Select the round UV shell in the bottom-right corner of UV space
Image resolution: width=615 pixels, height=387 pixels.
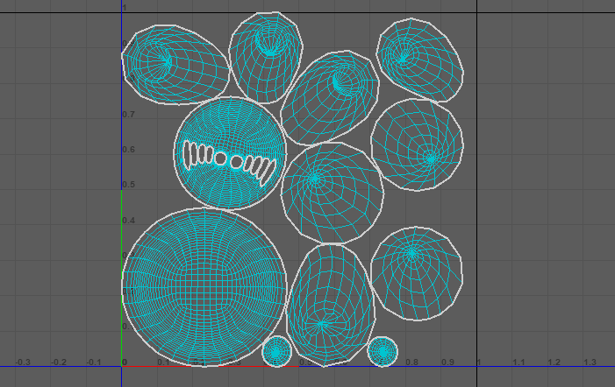pyautogui.click(x=417, y=273)
